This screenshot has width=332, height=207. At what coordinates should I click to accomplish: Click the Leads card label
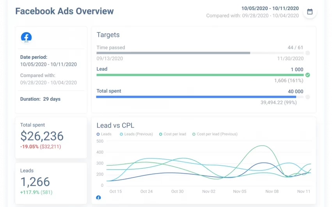(x=27, y=170)
